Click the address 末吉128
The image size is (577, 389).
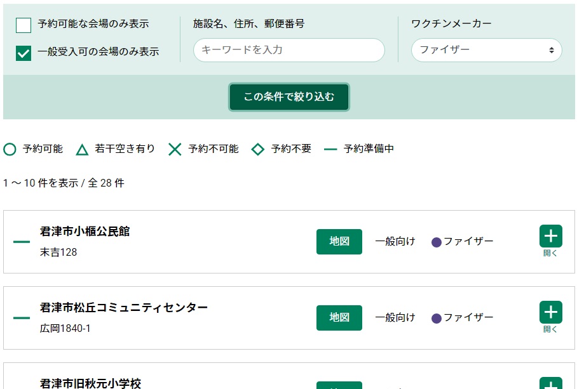58,253
